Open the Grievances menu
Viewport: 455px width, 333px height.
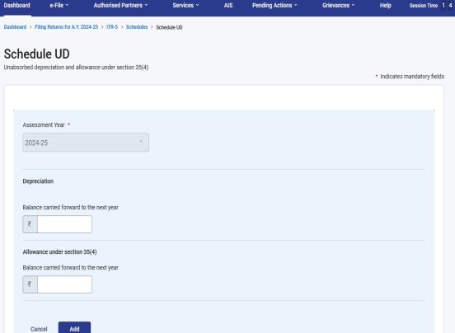coord(338,5)
